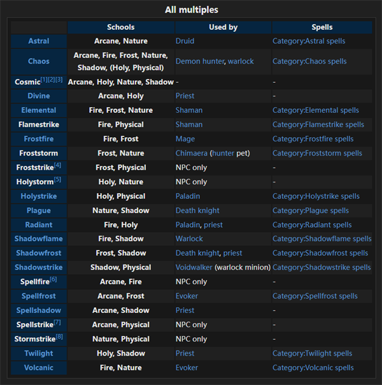This screenshot has width=382, height=385.
Task: Follow the Death knight link in Plague row
Action: tap(197, 211)
